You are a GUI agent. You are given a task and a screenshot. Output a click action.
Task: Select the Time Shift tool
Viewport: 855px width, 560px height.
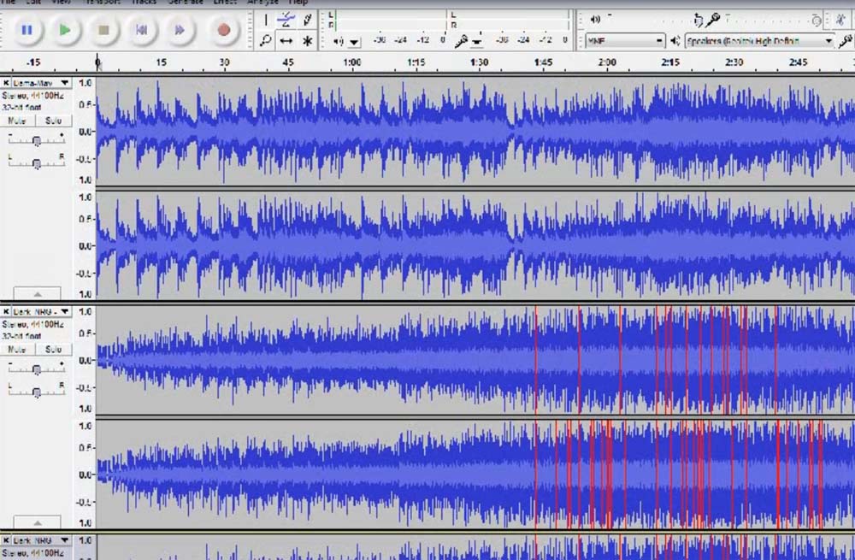(286, 41)
